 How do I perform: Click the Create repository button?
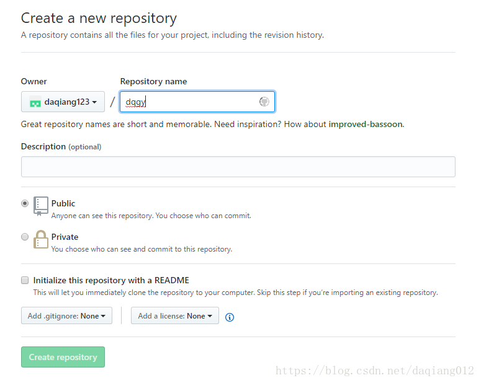click(63, 357)
